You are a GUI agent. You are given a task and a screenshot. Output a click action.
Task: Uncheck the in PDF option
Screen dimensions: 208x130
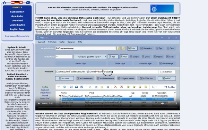pos(167,78)
